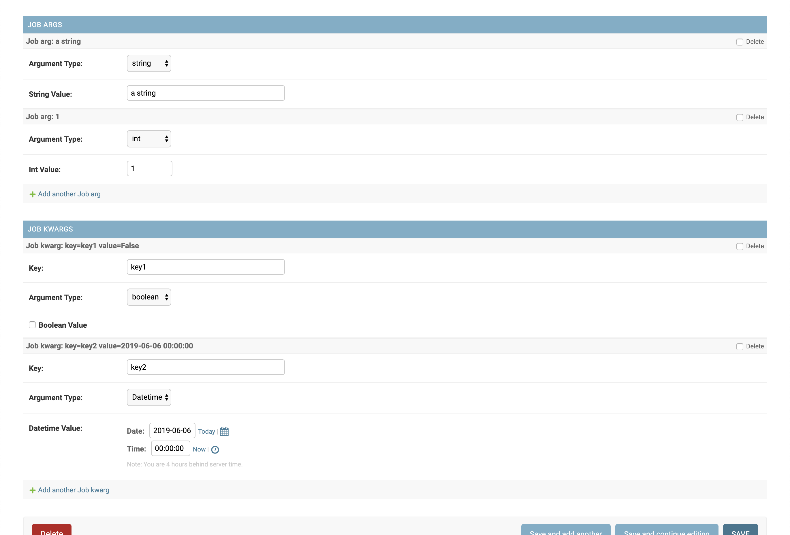Click the green plus beside Add another Job kwarg
Image resolution: width=790 pixels, height=535 pixels.
click(x=32, y=490)
